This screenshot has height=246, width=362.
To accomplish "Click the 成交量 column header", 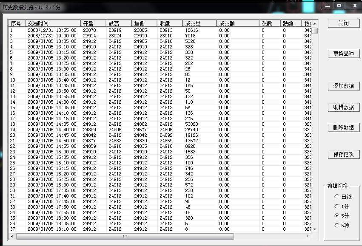I will point(199,23).
